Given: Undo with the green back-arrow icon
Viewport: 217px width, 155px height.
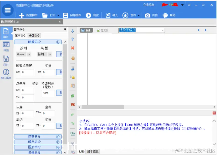Looking at the screenshot, I should click(73, 115).
